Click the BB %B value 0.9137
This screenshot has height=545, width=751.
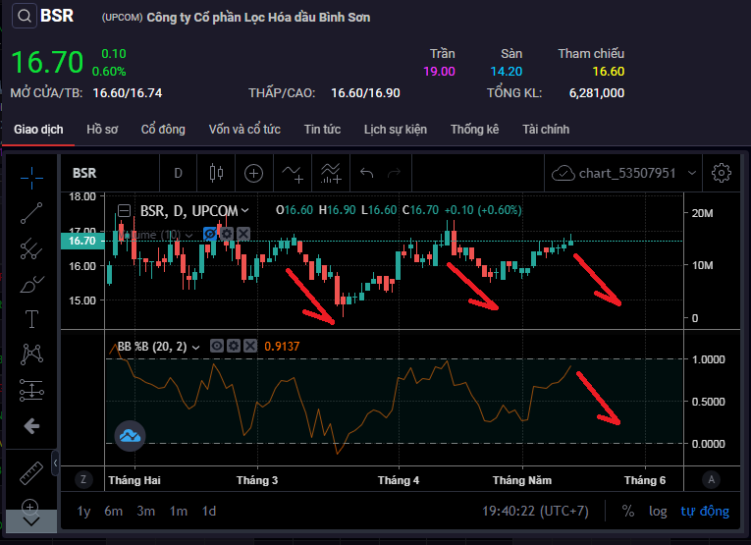pos(282,347)
